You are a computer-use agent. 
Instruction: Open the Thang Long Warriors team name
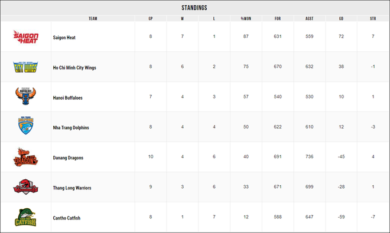[72, 188]
